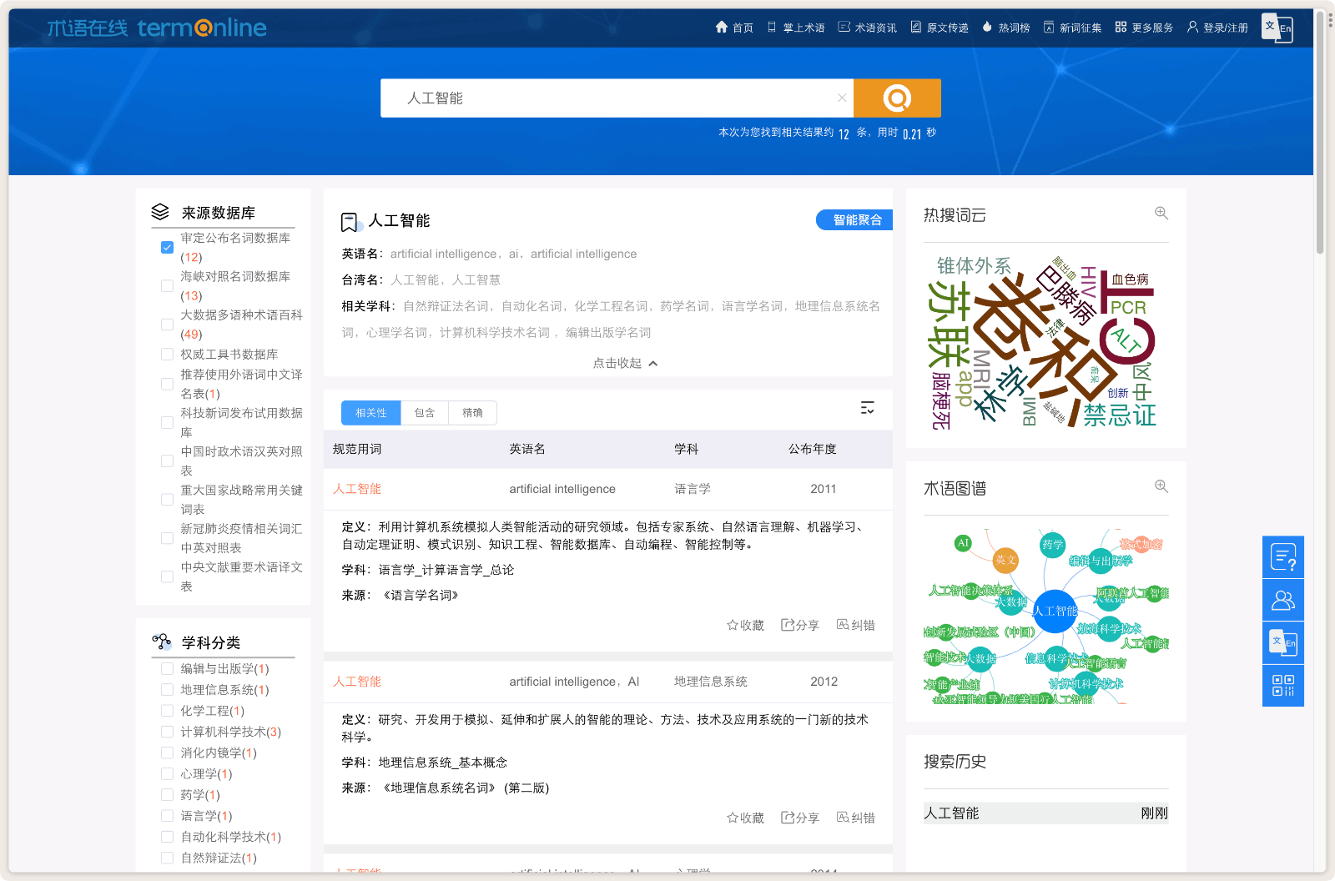This screenshot has height=881, width=1335.
Task: Zoom the 热搜词云 word cloud magnifier icon
Action: pos(1161,213)
